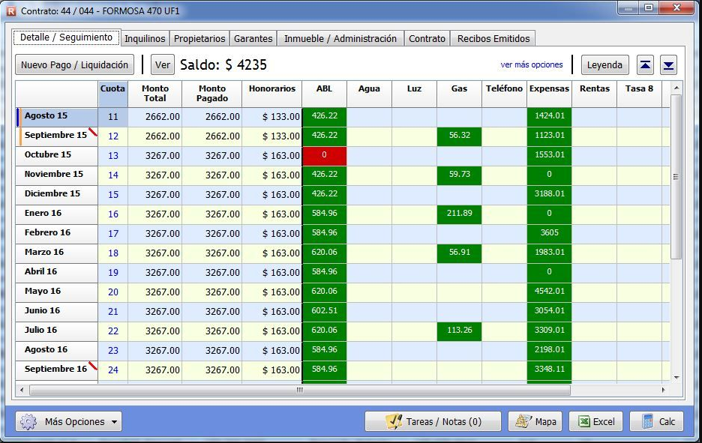Show the Leyenda legend
The width and height of the screenshot is (702, 443).
coord(604,64)
